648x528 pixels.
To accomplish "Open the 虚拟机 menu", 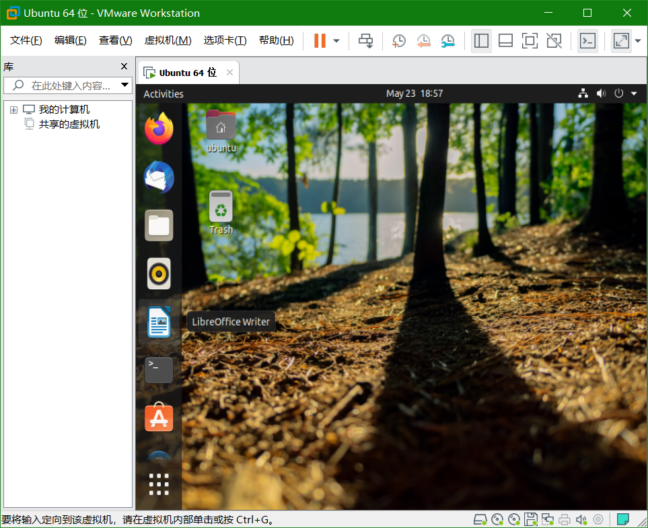I will point(168,40).
